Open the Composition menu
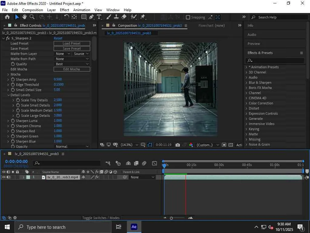Image resolution: width=310 pixels, height=233 pixels. pyautogui.click(x=32, y=10)
